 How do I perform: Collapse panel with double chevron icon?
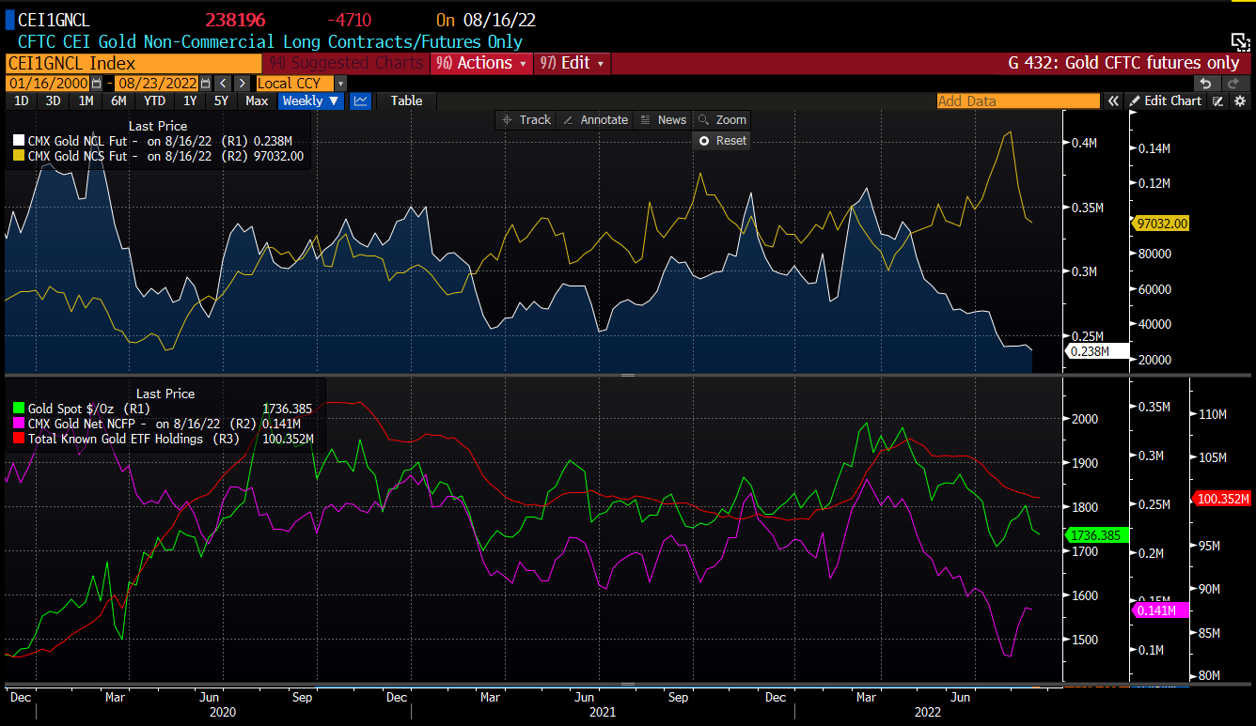(1113, 100)
